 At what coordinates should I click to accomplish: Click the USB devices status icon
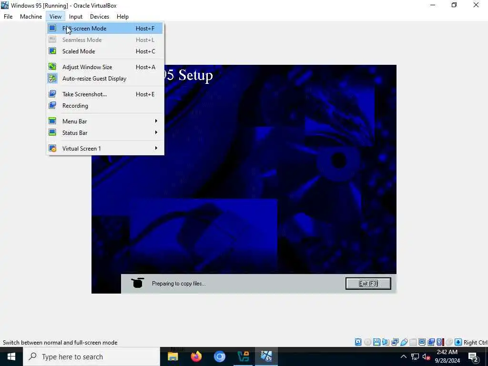click(x=404, y=342)
